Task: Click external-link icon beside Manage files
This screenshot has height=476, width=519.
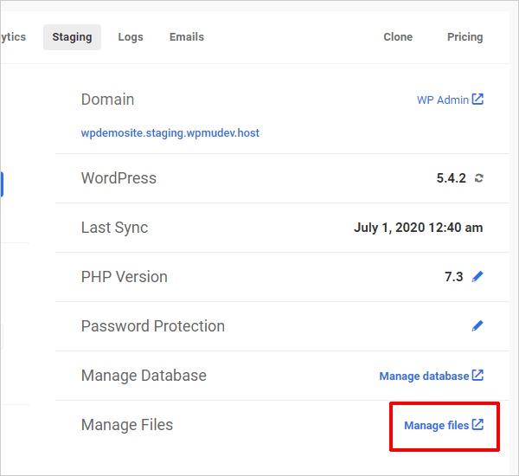Action: pyautogui.click(x=477, y=424)
